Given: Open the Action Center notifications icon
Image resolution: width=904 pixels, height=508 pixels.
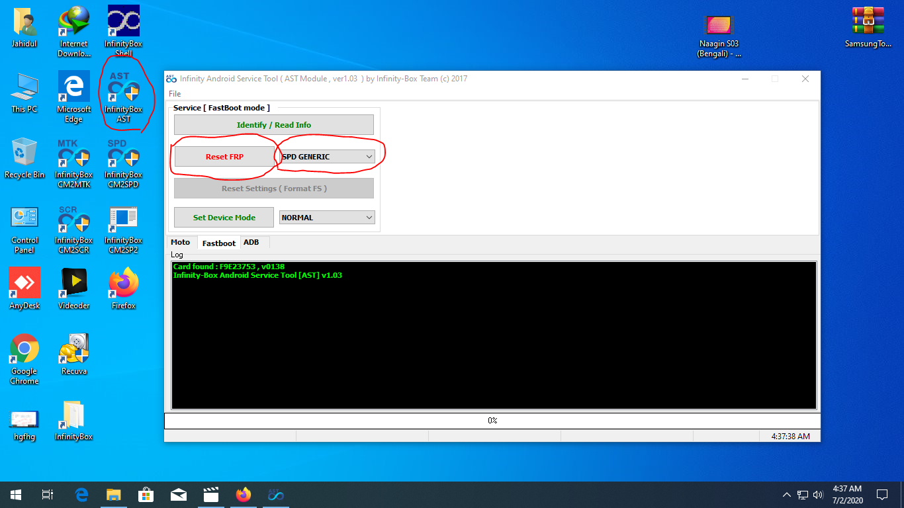Looking at the screenshot, I should click(882, 495).
